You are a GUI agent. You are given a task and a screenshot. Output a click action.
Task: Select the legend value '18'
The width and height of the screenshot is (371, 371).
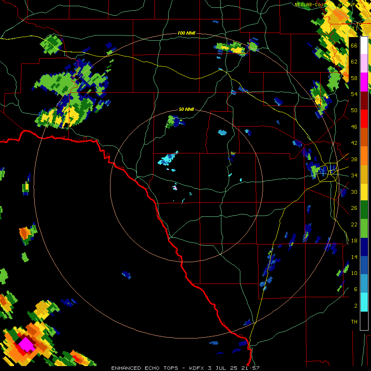click(x=354, y=241)
